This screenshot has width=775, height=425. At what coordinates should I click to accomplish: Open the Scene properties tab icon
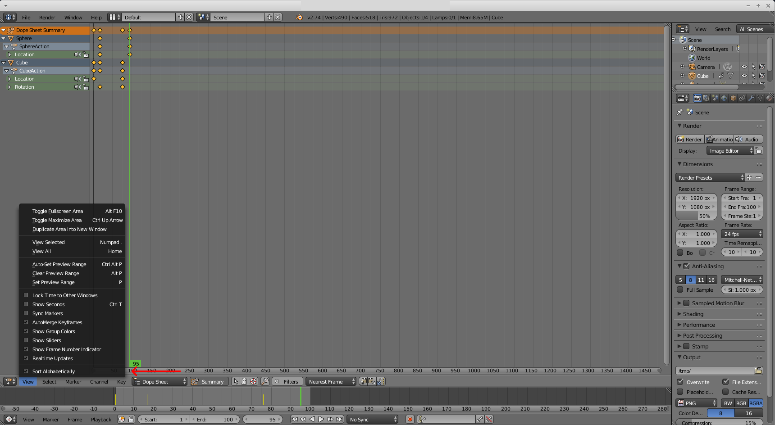(x=715, y=98)
